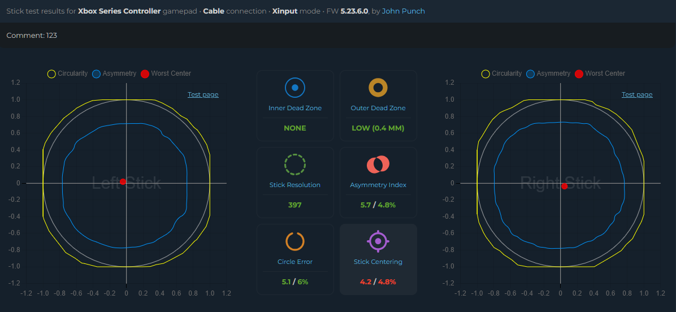This screenshot has height=312, width=676.
Task: Click the 4.2 / 4.8% centering value
Action: 378,282
